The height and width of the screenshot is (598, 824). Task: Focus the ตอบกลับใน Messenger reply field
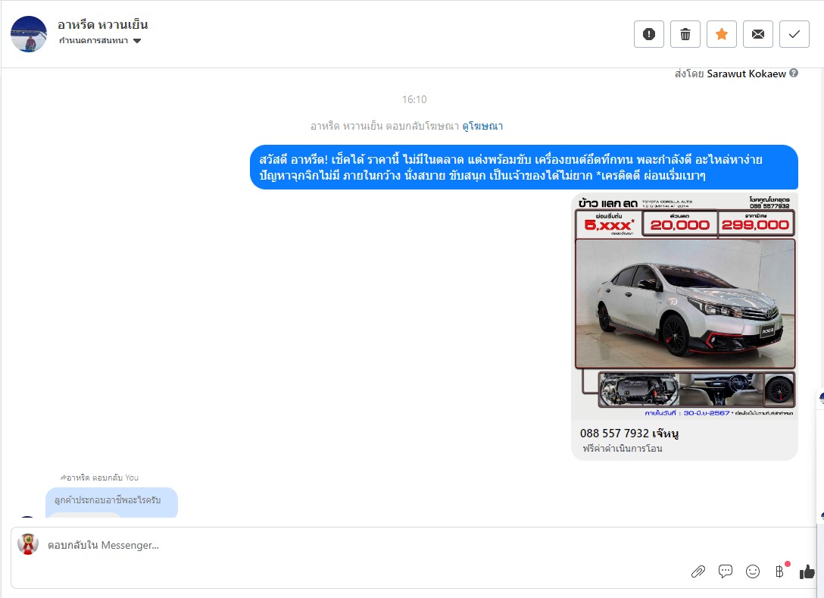pos(415,558)
